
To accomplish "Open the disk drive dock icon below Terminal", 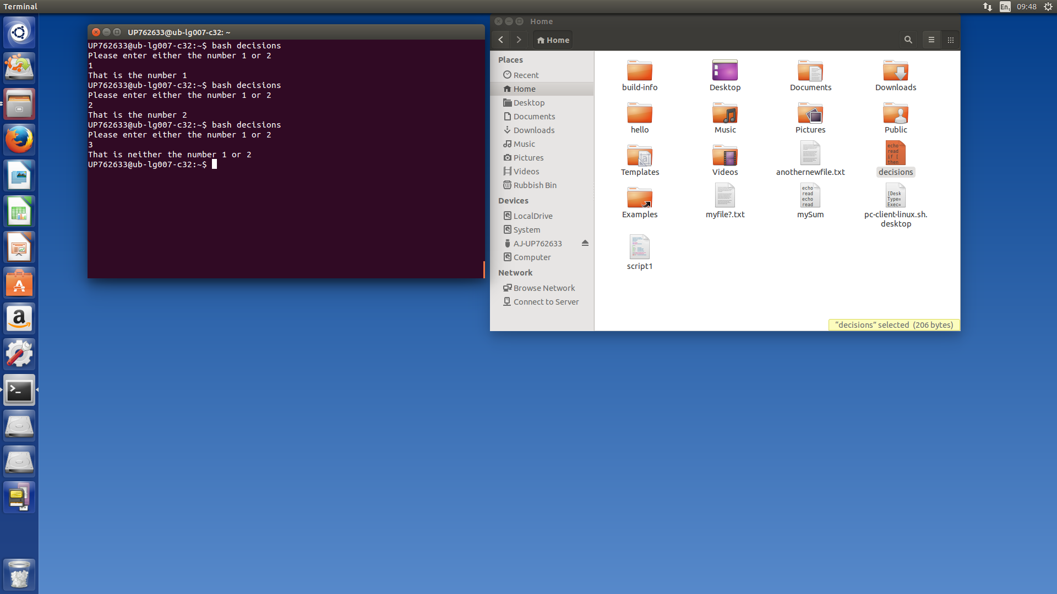I will pos(19,426).
